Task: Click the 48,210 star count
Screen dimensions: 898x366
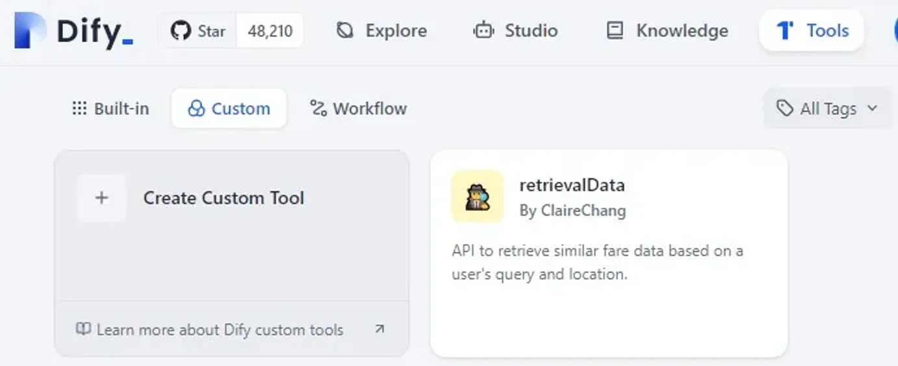Action: point(270,30)
